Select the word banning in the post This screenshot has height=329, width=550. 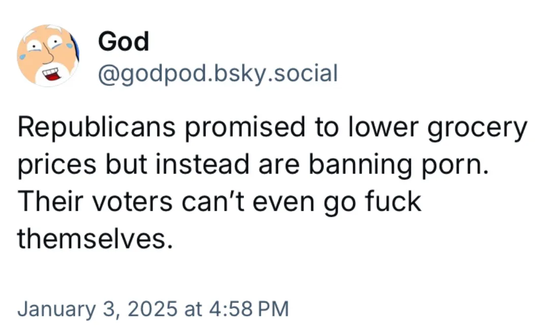coord(360,164)
